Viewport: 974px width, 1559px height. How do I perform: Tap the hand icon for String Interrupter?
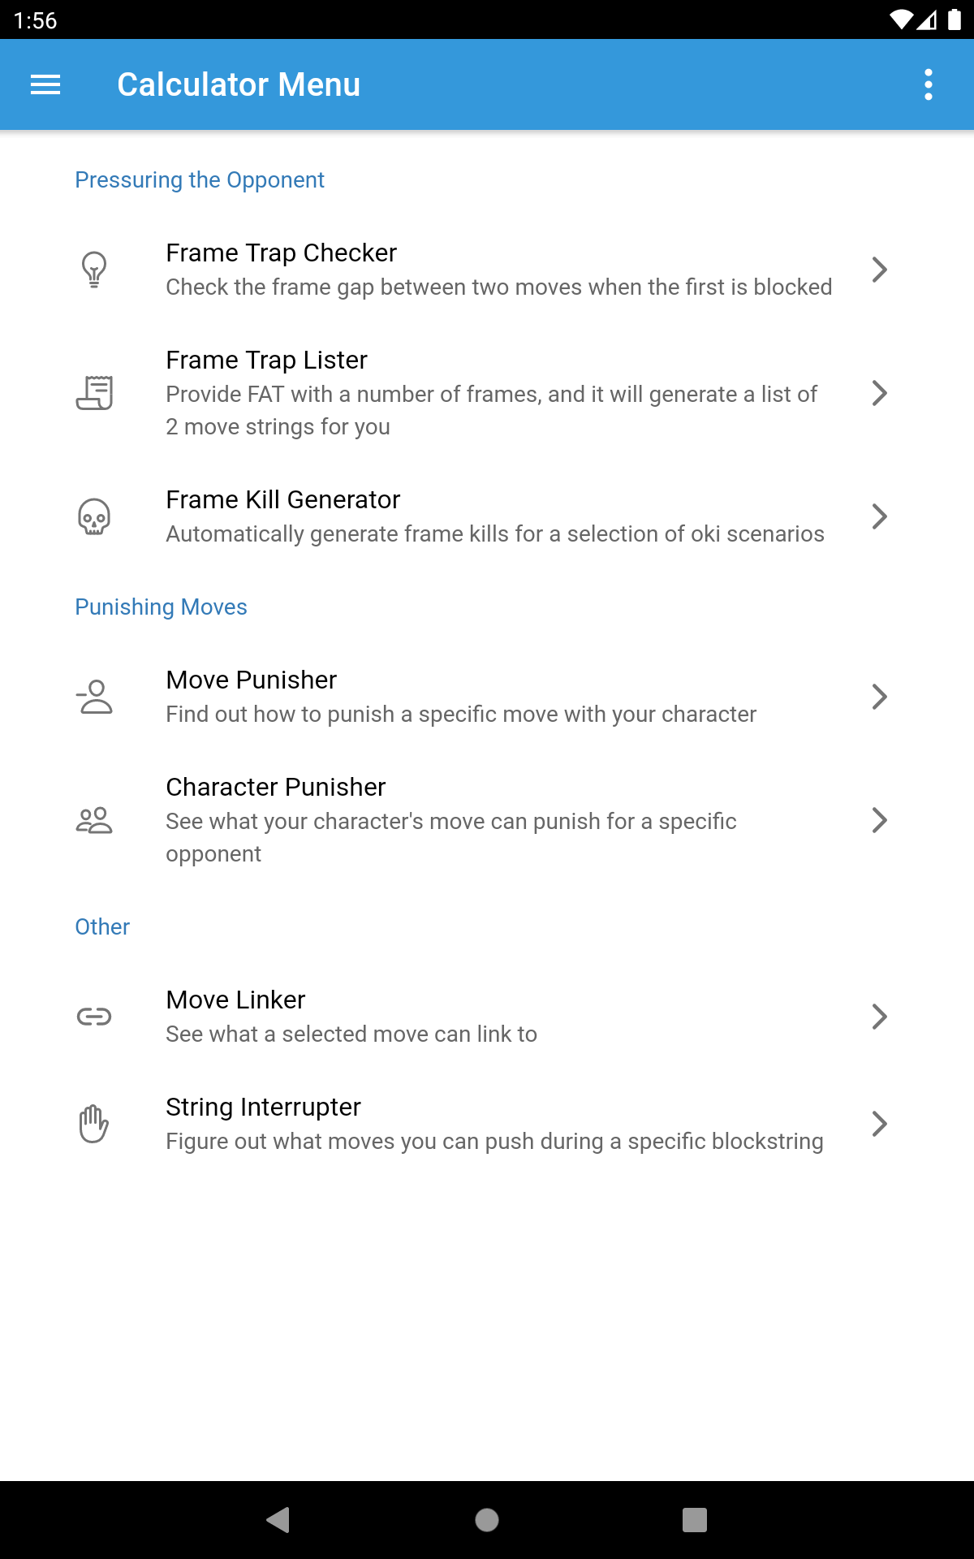[94, 1124]
